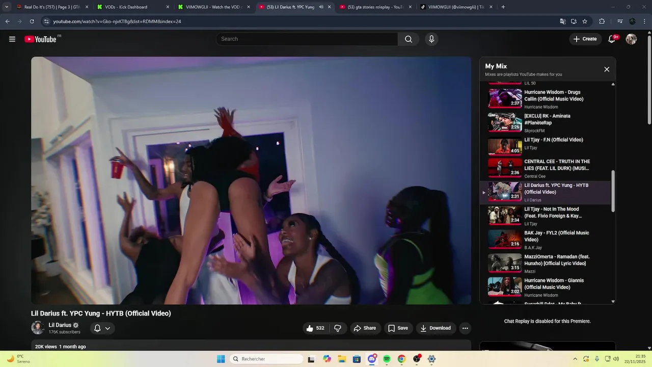Open the weather widget 0°C Sereno
The height and width of the screenshot is (367, 652).
18,359
